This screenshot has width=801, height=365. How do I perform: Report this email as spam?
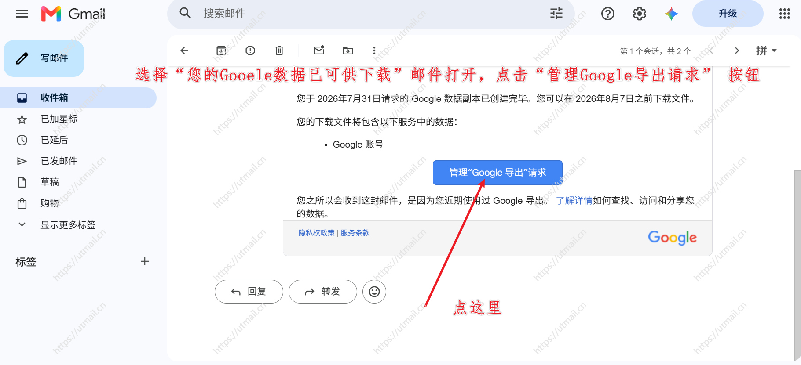[250, 51]
